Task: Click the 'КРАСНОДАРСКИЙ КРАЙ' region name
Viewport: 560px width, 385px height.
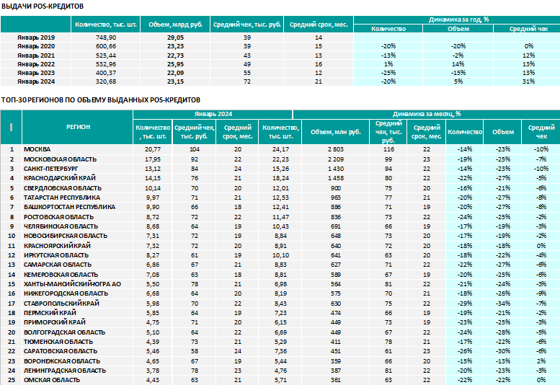Action: point(60,178)
